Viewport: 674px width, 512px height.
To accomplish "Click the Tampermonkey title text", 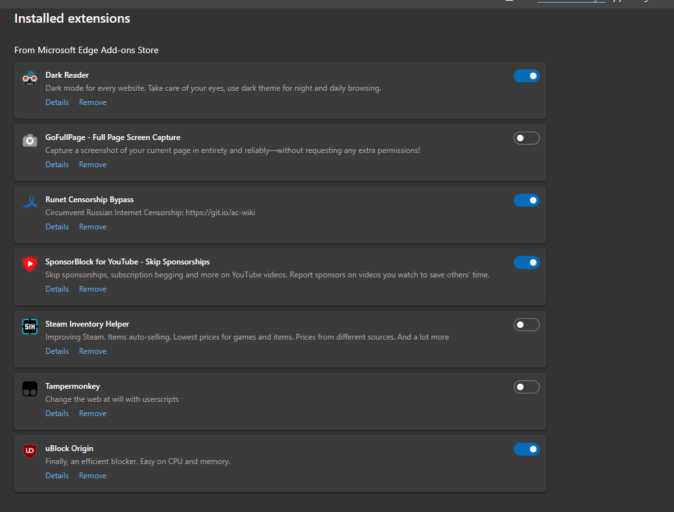I will click(73, 386).
